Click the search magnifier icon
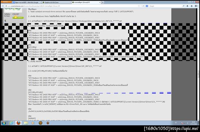 pos(183,6)
